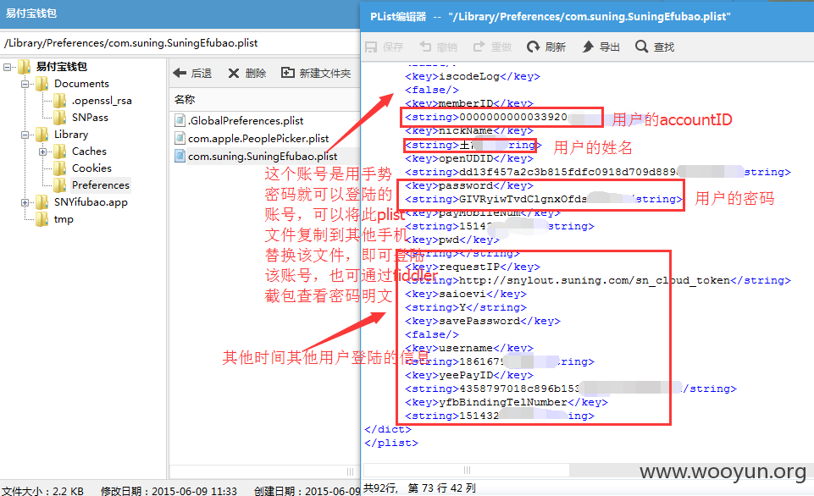Viewport: 814px width, 496px height.
Task: Collapse the Documents tree node
Action: tap(25, 84)
